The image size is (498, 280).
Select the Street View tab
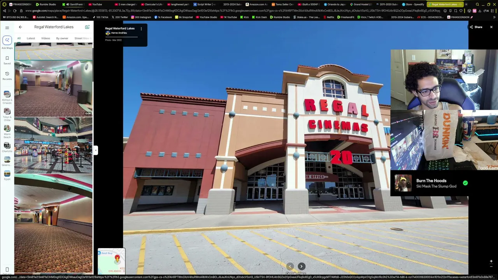[82, 38]
